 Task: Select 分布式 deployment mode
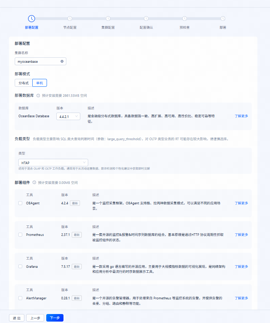(24, 83)
